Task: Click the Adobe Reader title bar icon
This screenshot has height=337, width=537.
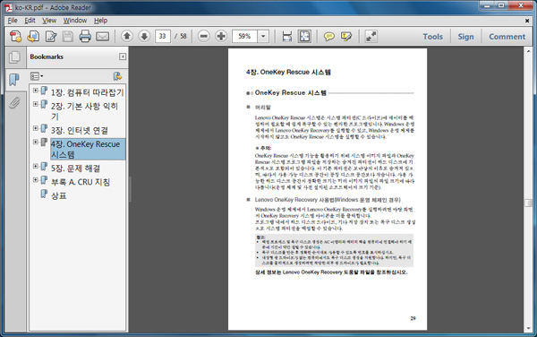Action: [x=8, y=7]
